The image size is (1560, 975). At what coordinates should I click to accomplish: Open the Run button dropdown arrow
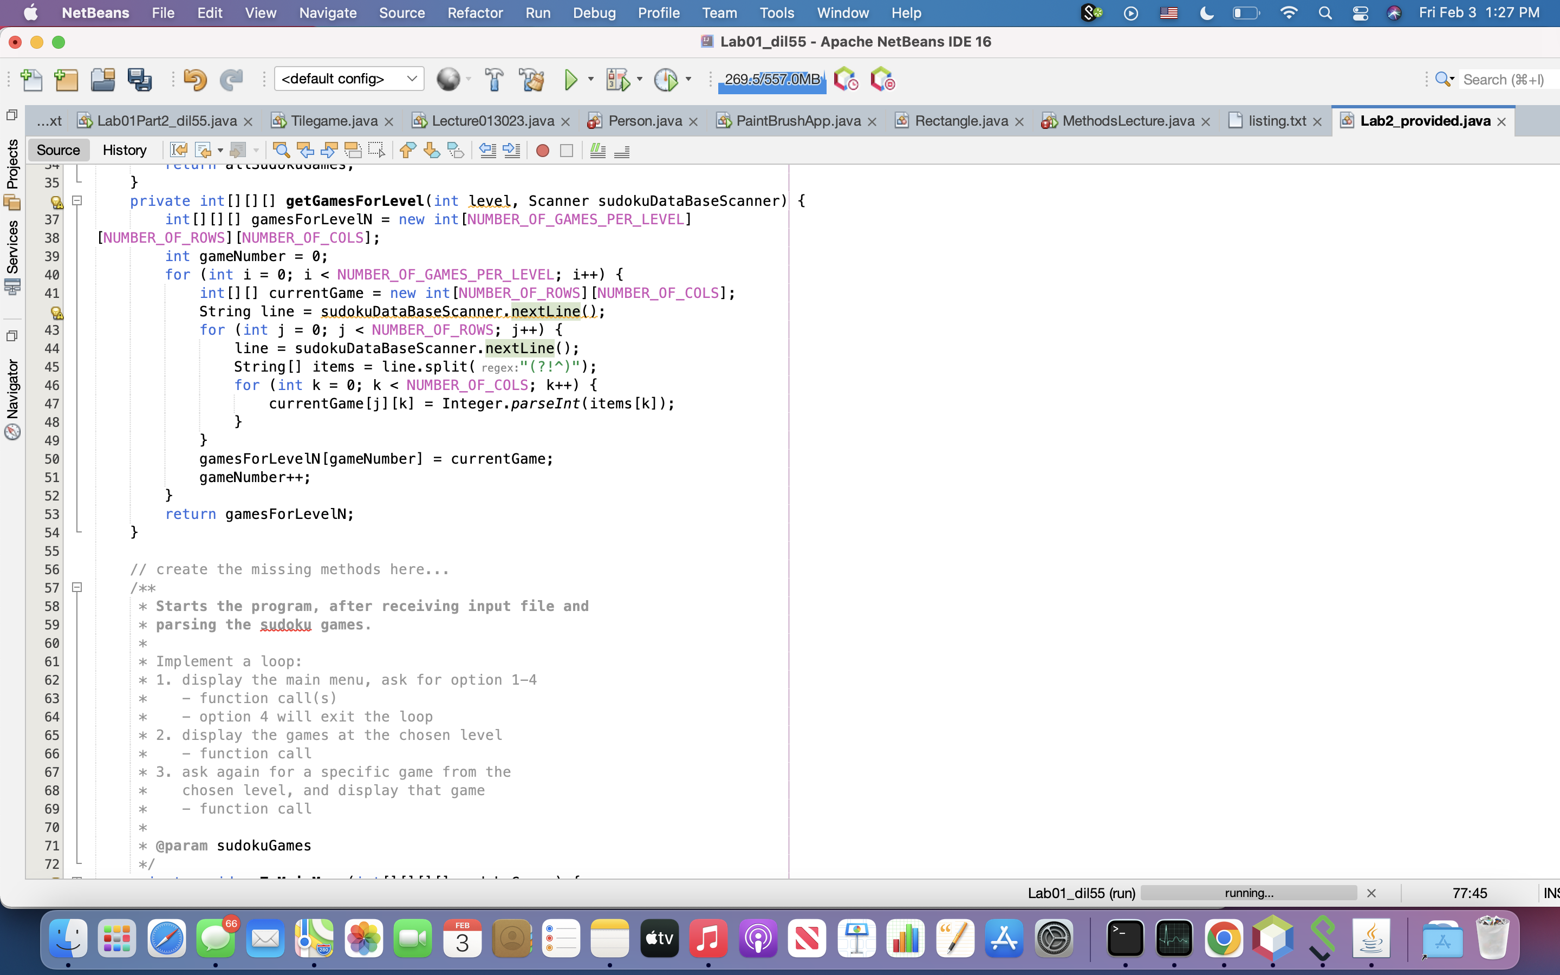click(x=590, y=79)
